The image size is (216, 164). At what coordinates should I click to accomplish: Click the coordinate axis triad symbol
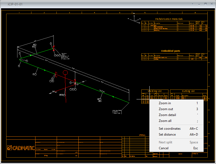coord(137,19)
